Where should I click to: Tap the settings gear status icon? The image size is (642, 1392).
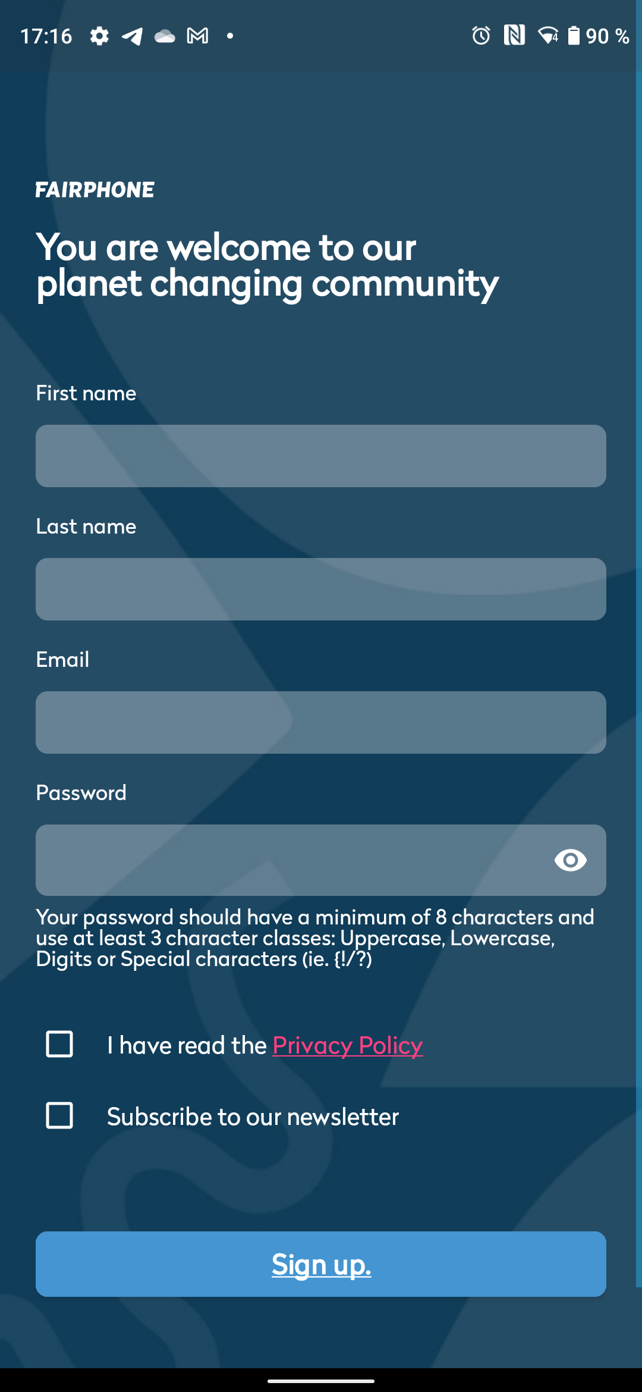99,36
